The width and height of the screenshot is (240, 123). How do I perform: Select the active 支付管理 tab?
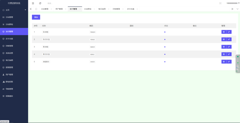point(73,9)
